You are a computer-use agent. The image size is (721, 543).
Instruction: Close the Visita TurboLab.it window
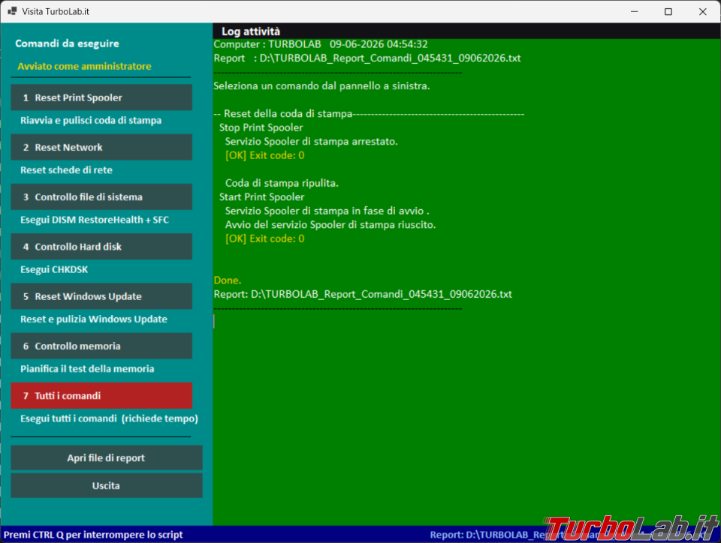pyautogui.click(x=703, y=11)
